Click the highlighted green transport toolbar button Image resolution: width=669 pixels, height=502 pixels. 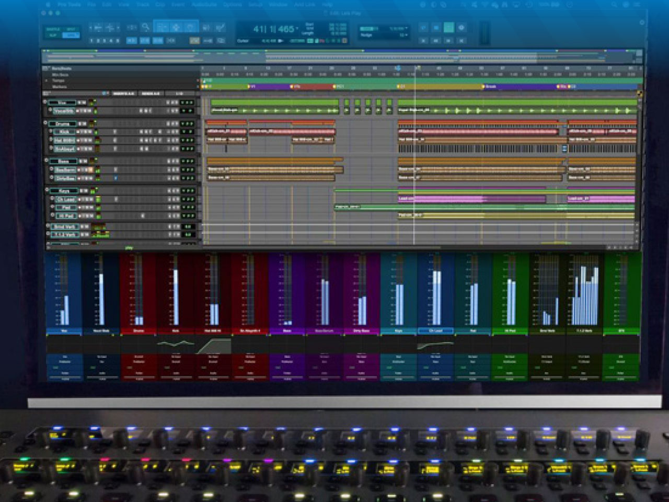[x=448, y=28]
